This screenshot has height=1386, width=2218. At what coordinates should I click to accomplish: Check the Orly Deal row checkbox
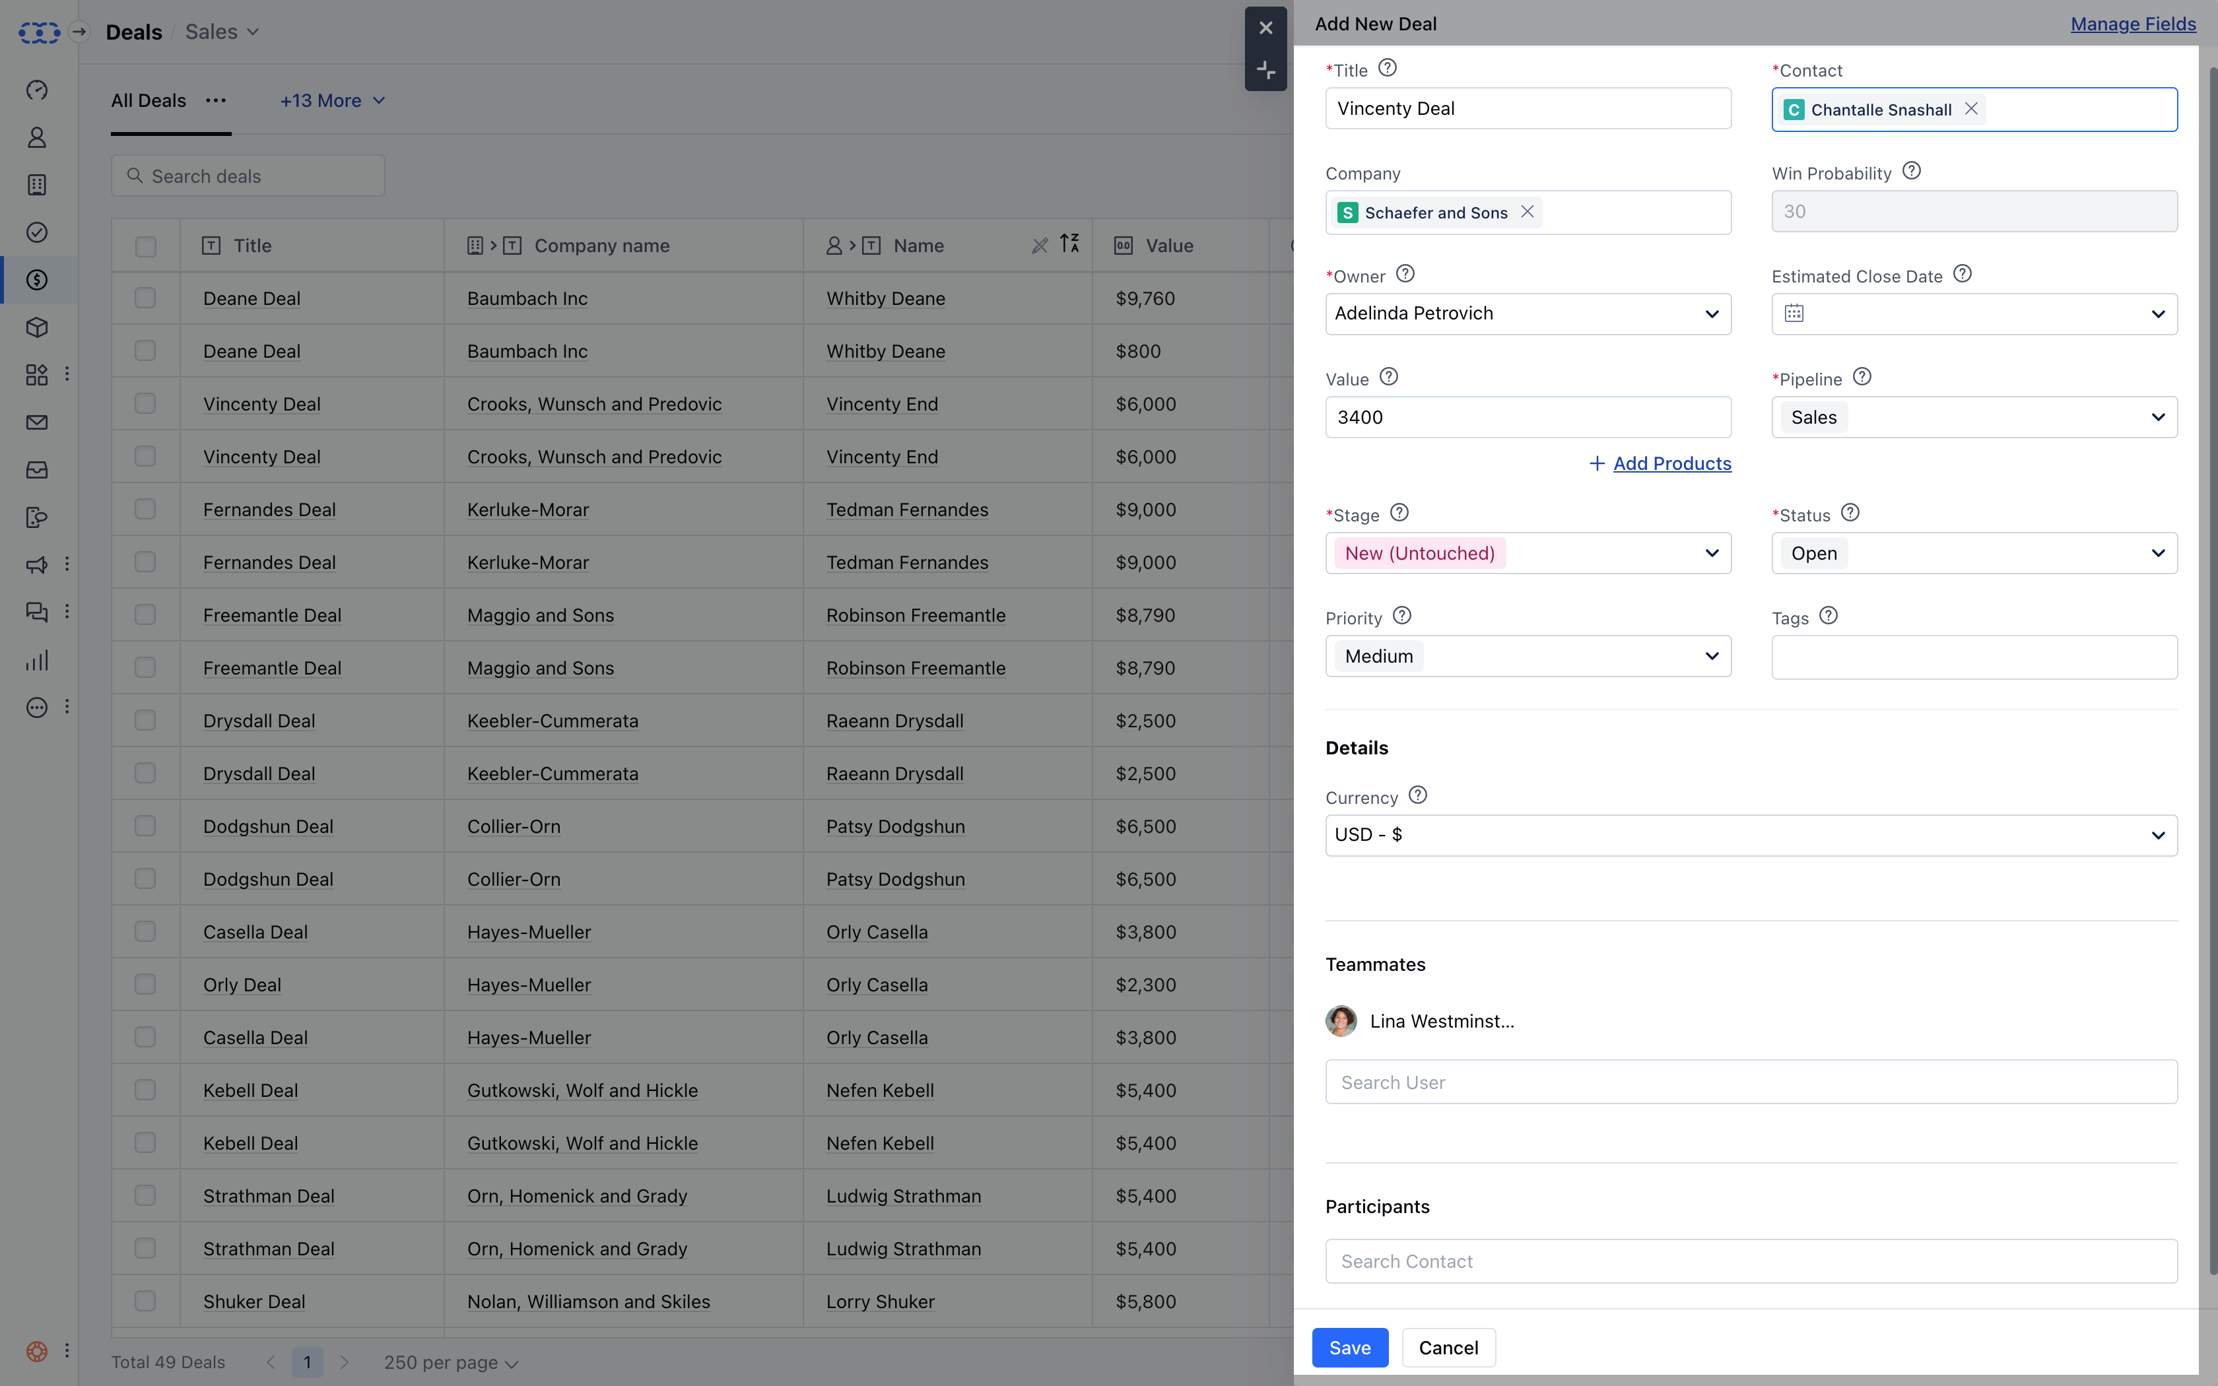click(x=146, y=985)
